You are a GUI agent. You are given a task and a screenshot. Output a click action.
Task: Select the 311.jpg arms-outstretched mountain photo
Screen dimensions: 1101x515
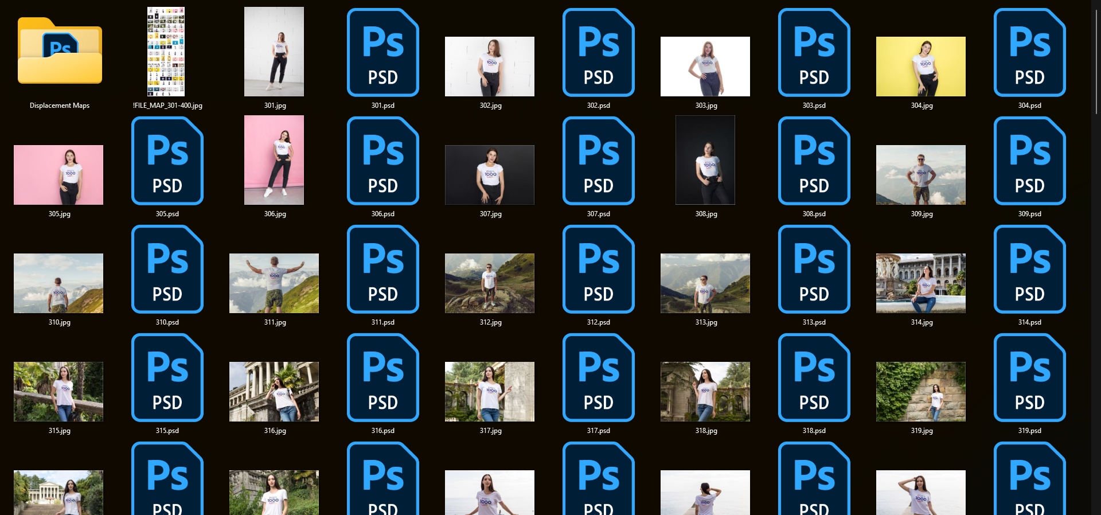click(274, 283)
